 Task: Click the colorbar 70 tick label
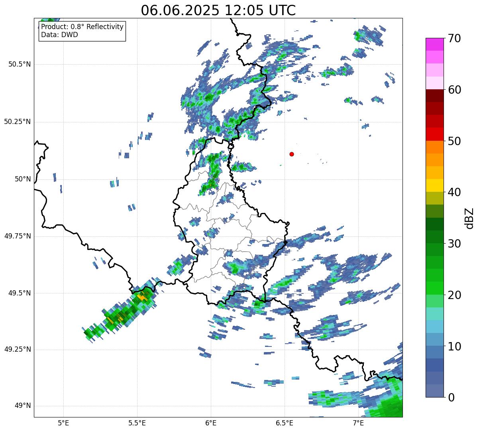[x=454, y=38]
